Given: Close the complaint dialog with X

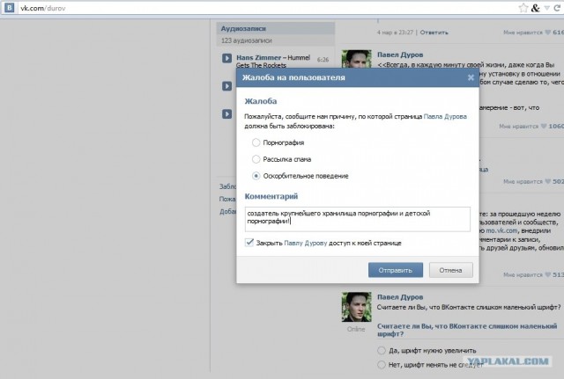Looking at the screenshot, I should 471,77.
